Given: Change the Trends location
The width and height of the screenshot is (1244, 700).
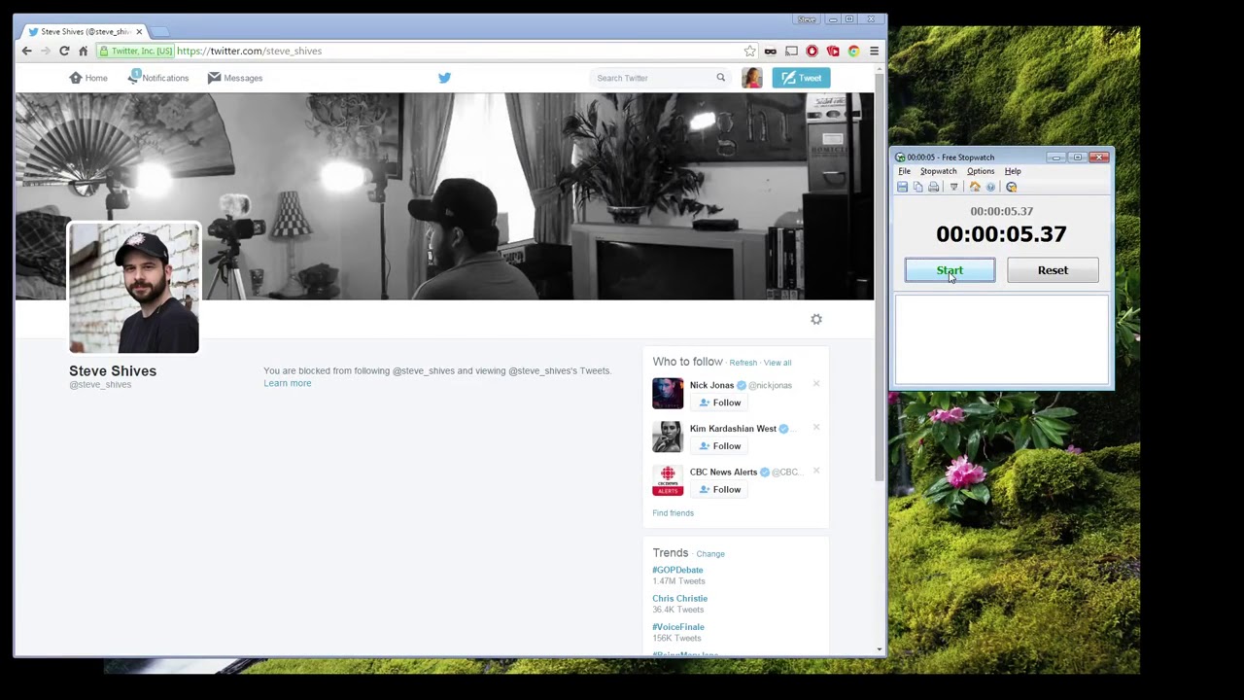Looking at the screenshot, I should [710, 554].
